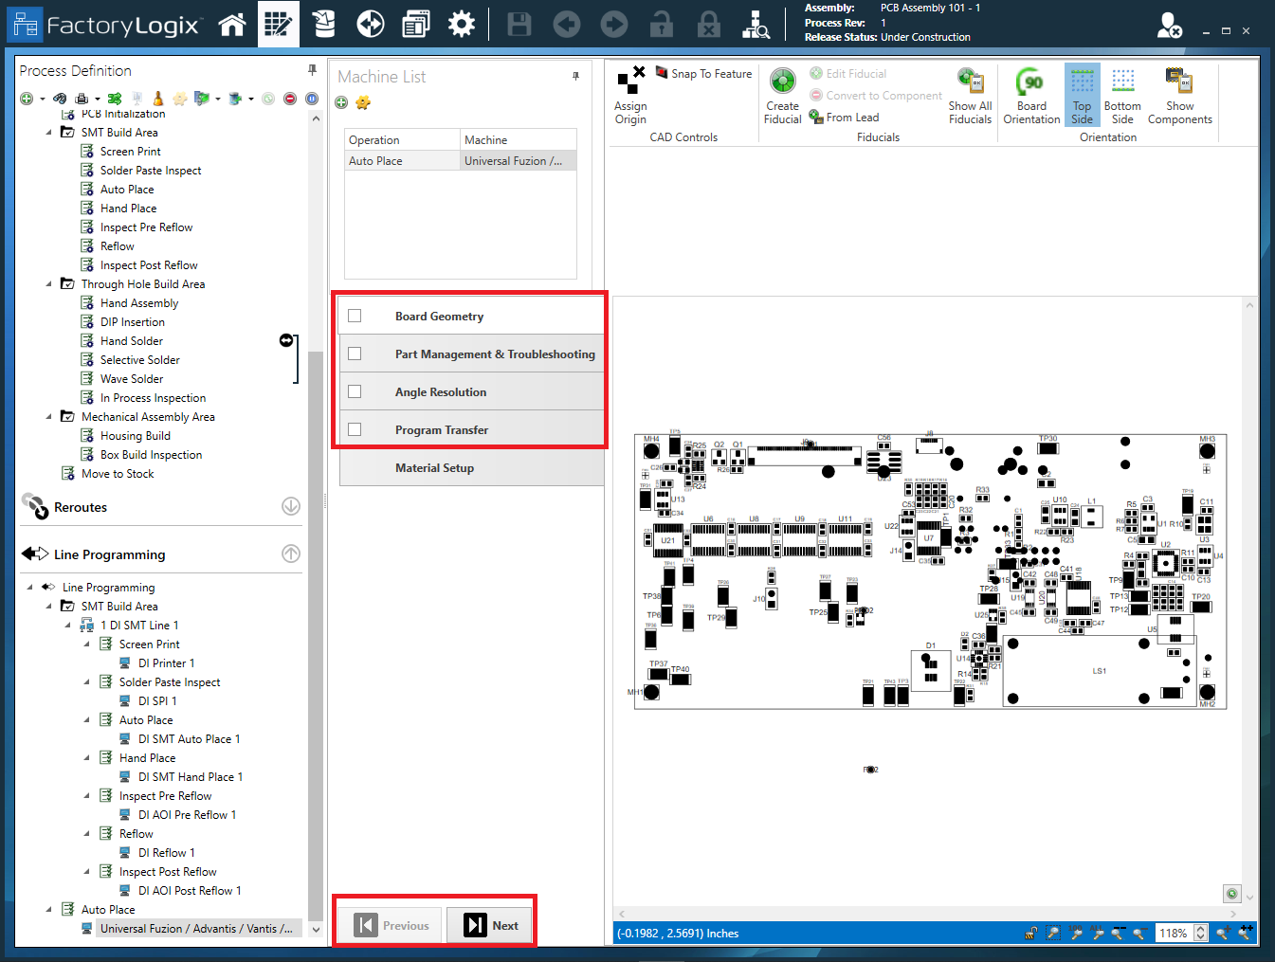Click Show Components icon
The width and height of the screenshot is (1275, 962).
pyautogui.click(x=1179, y=95)
